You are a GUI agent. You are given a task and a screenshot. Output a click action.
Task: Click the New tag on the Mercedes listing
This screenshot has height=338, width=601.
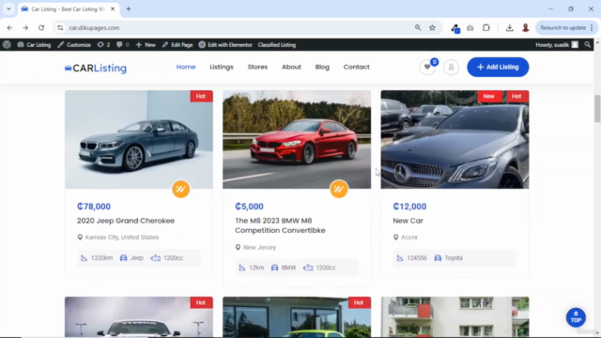click(488, 96)
